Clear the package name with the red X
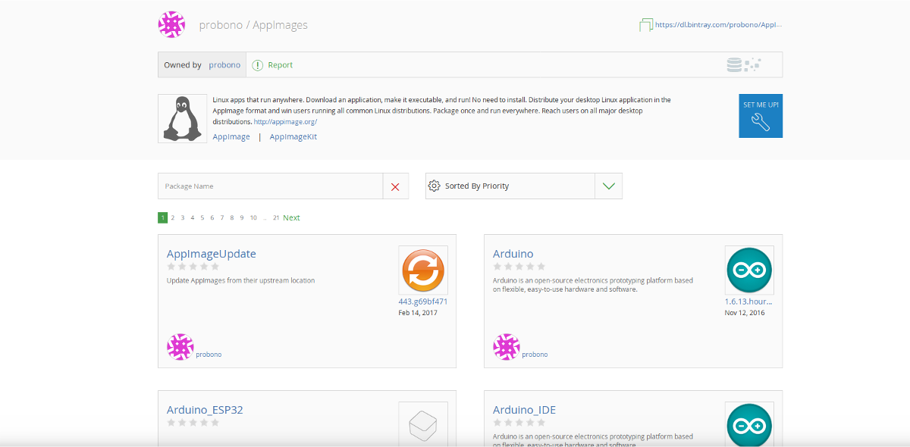Screen dimensions: 910x447 [395, 186]
